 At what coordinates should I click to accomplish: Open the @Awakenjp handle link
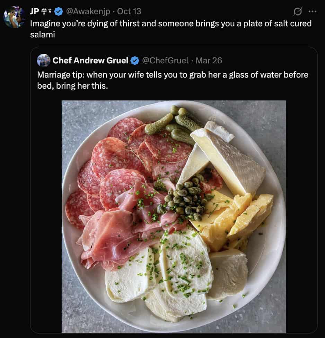coord(88,11)
